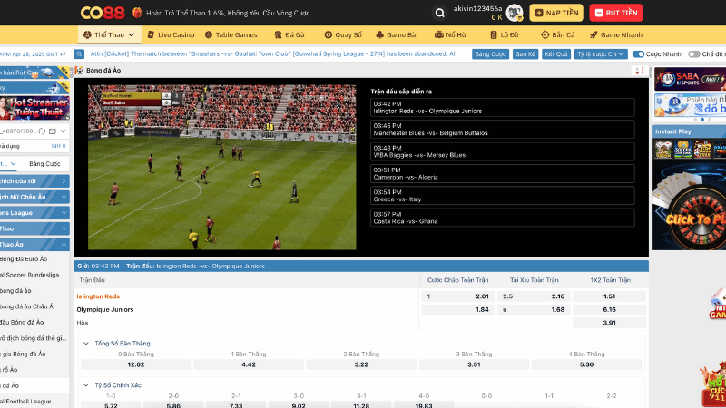
Task: Open the Table Games menu
Action: 231,34
